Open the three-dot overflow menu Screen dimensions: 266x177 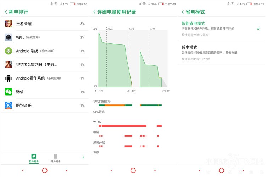point(83,157)
